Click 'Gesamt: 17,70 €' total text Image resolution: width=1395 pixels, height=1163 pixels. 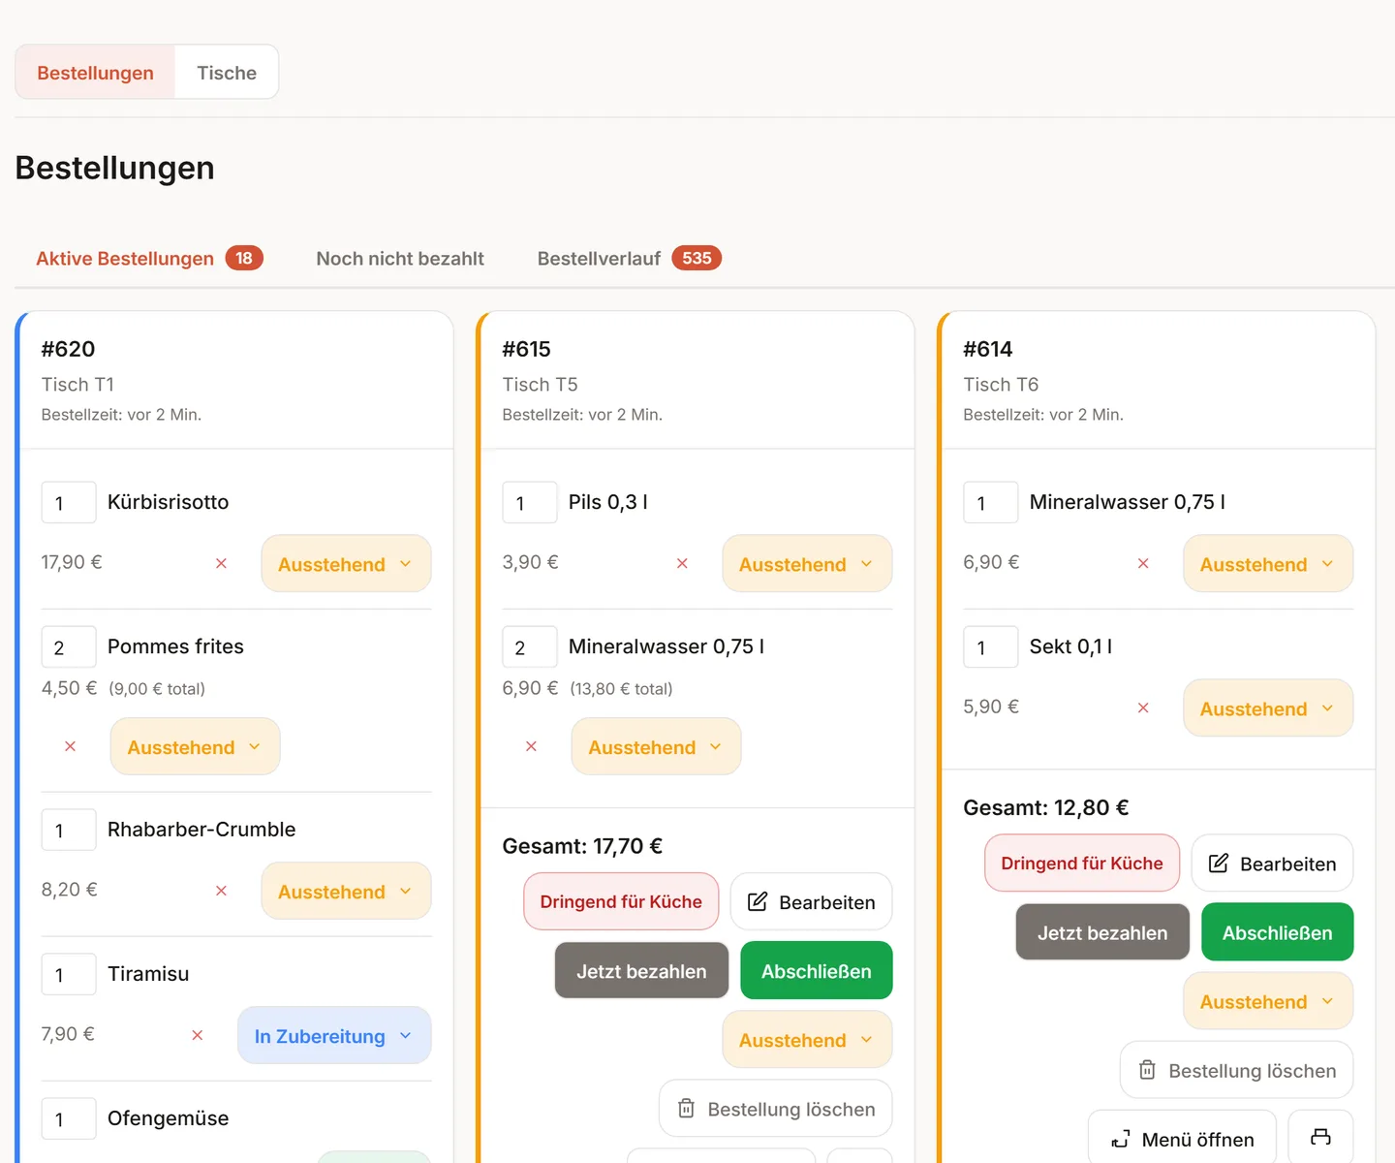point(582,846)
